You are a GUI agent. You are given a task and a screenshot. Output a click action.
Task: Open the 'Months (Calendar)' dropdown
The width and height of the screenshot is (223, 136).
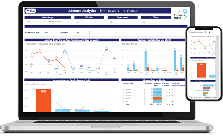click(59, 22)
